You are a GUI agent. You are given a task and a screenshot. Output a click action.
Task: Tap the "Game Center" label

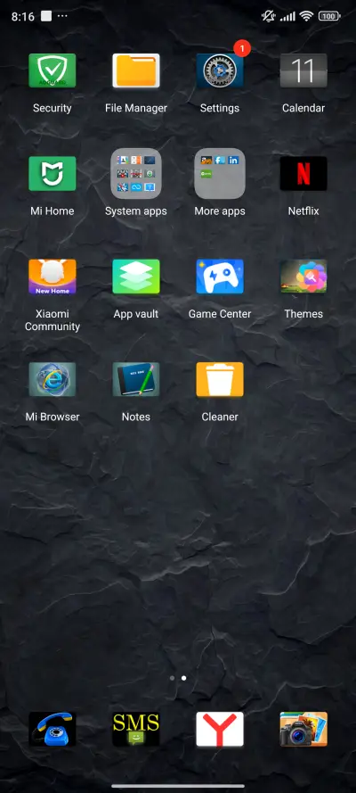[220, 314]
